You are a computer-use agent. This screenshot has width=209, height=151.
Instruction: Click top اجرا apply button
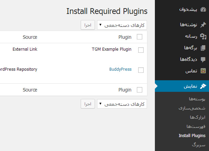(x=88, y=25)
